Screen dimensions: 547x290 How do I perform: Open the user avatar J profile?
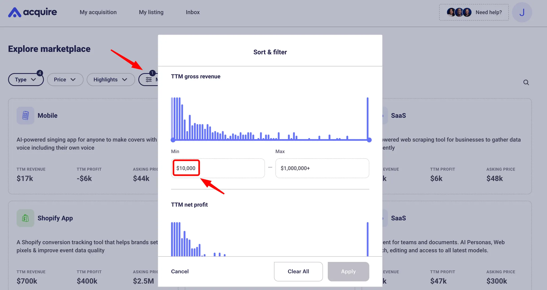(x=522, y=12)
